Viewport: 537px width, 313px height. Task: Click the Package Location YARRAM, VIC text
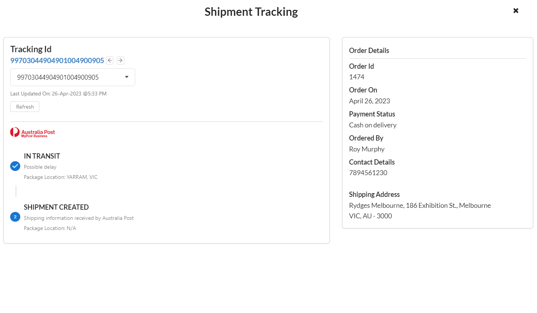(61, 177)
